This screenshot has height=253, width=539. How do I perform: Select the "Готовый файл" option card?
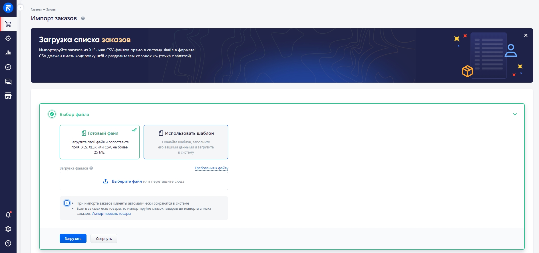coord(99,142)
